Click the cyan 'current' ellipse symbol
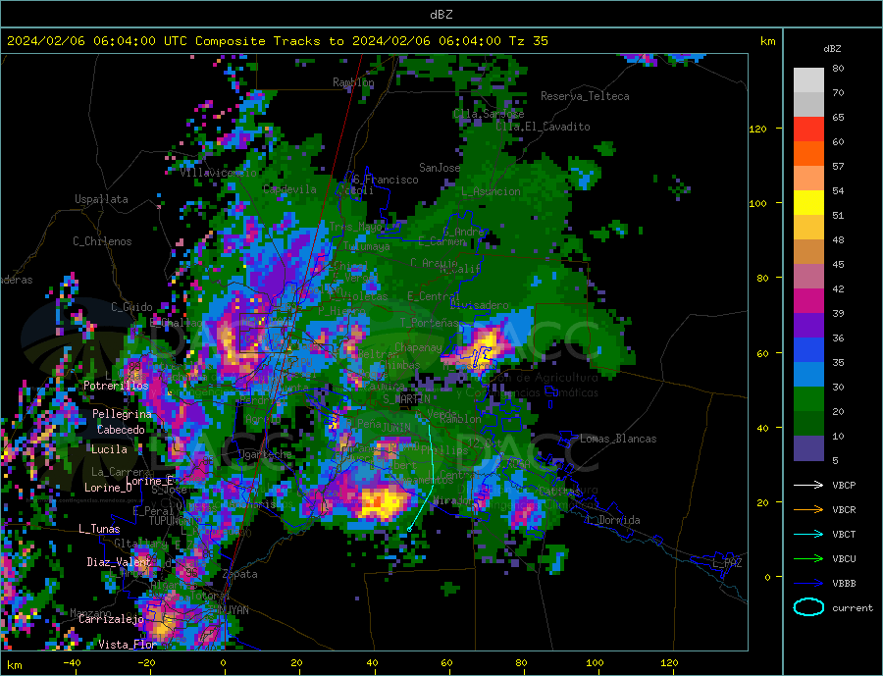 [x=808, y=607]
